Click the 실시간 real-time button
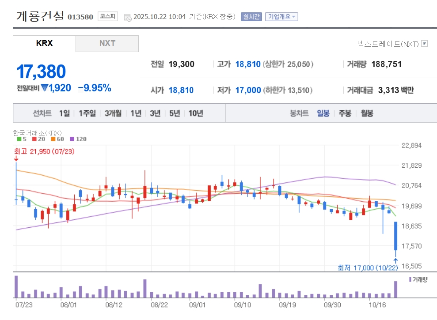The height and width of the screenshot is (320, 437). [251, 17]
